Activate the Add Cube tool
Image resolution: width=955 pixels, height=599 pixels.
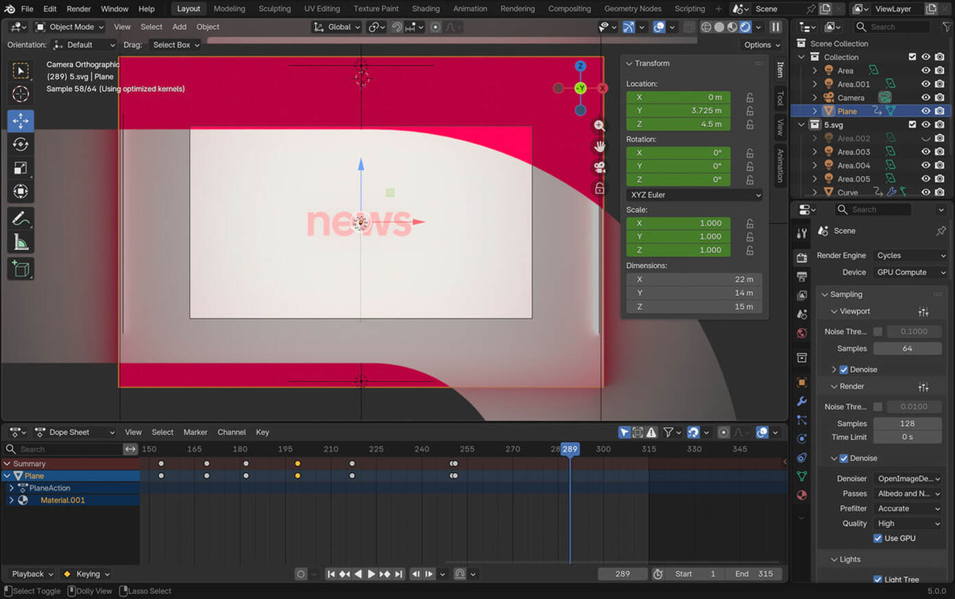(21, 269)
